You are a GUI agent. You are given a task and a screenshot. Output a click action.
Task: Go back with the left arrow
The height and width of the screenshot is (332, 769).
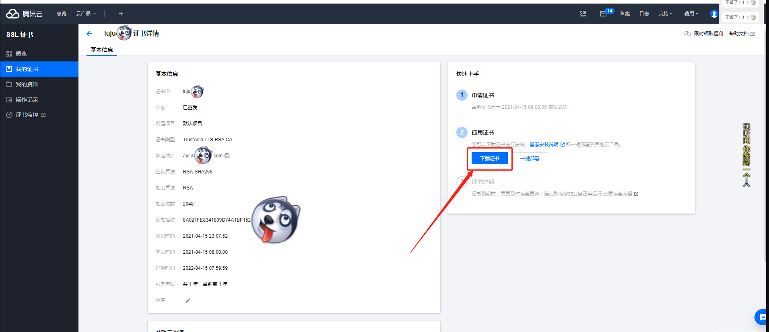click(x=89, y=34)
